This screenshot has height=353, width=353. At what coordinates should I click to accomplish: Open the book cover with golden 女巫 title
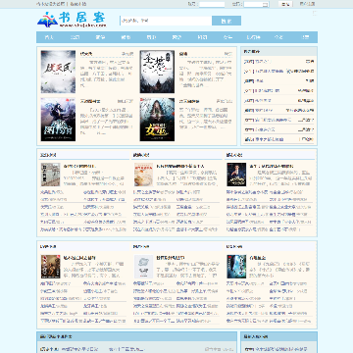coord(157,120)
